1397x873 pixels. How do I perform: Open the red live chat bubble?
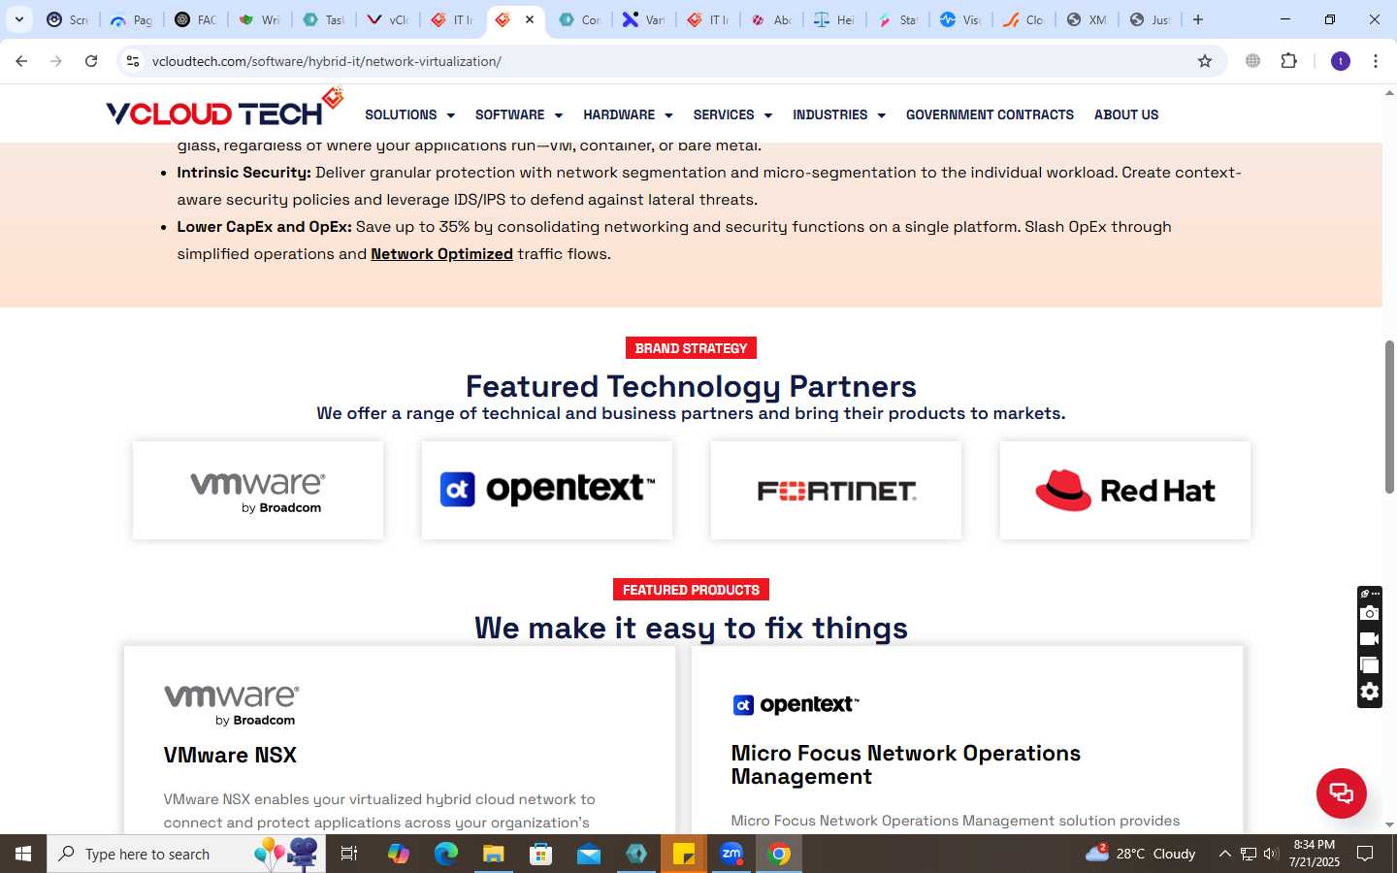pyautogui.click(x=1341, y=792)
